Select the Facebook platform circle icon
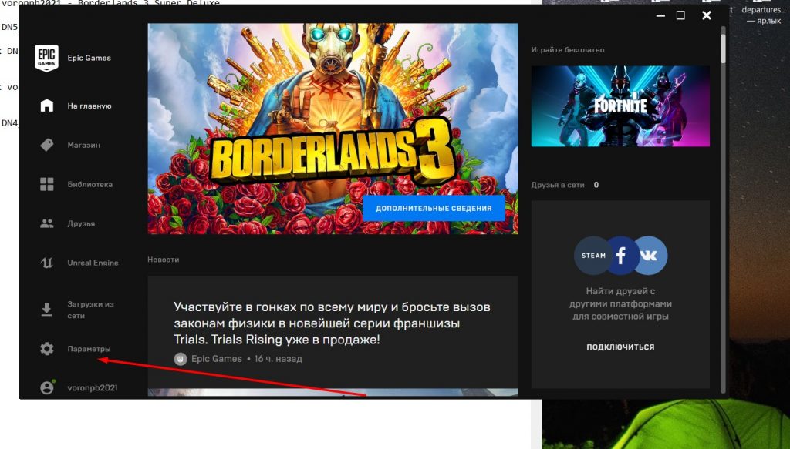The height and width of the screenshot is (449, 790). [x=621, y=255]
